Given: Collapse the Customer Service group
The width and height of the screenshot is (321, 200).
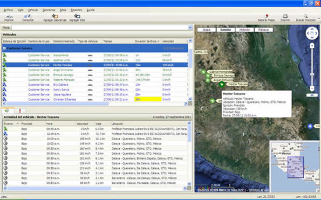Looking at the screenshot, I should (x=4, y=49).
